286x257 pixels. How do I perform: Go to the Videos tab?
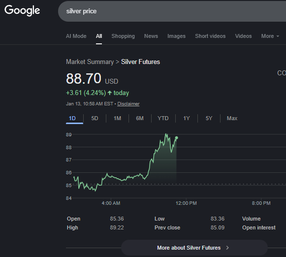coord(243,36)
